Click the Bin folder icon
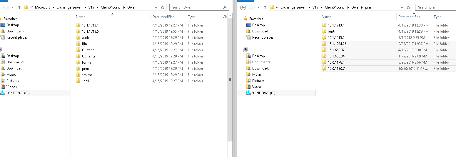This screenshot has height=157, width=456. tap(78, 44)
